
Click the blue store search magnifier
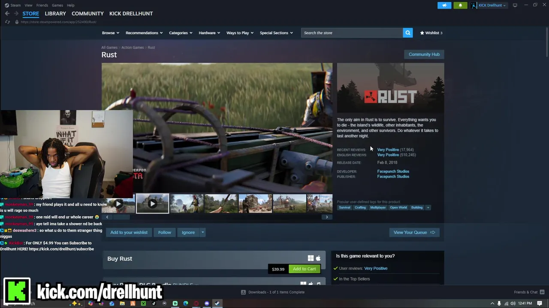click(x=407, y=33)
